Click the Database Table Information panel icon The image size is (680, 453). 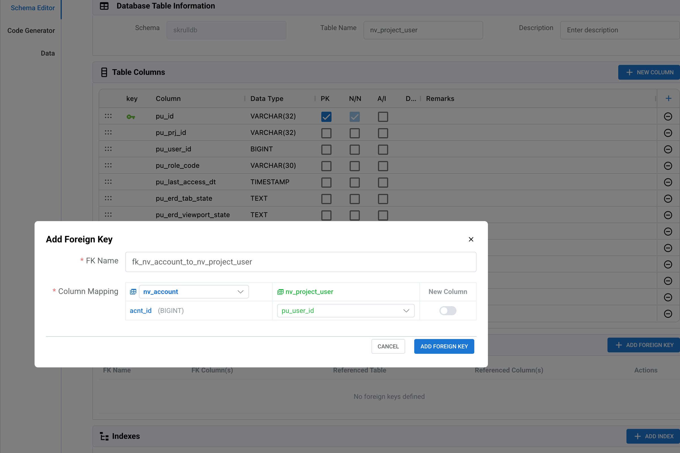point(104,6)
